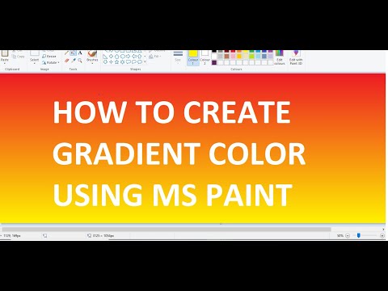388x291 pixels.
Task: Click Edit colours button
Action: (280, 57)
